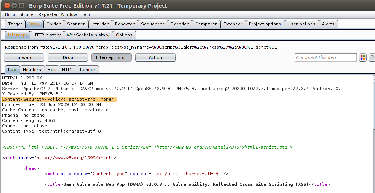375x193 pixels.
Task: Click the Drop button
Action: tap(68, 57)
